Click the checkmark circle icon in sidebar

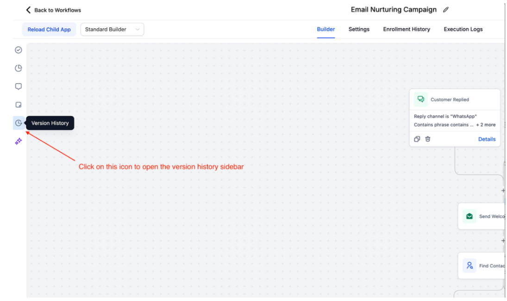point(19,50)
